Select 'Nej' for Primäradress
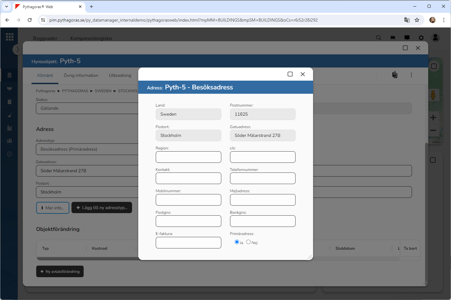This screenshot has width=451, height=300. (x=248, y=242)
